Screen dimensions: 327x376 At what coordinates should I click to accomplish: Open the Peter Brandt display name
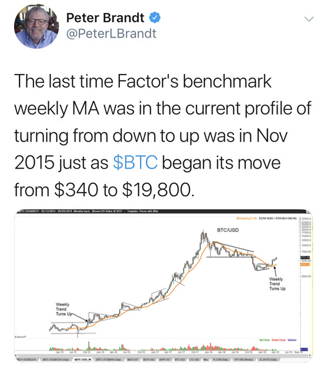105,18
